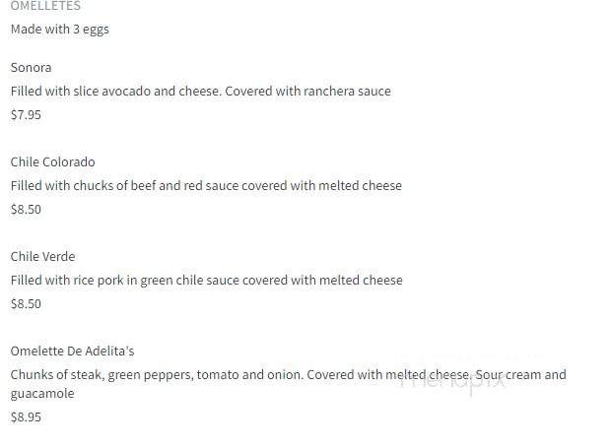Click the Chile Colorado description text

[x=206, y=185]
